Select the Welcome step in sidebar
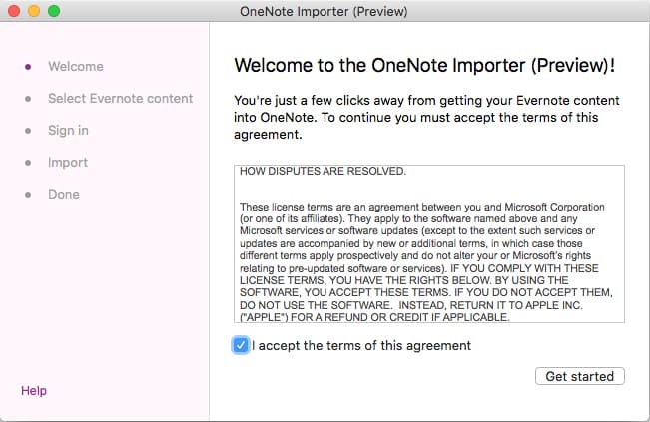 pyautogui.click(x=76, y=66)
